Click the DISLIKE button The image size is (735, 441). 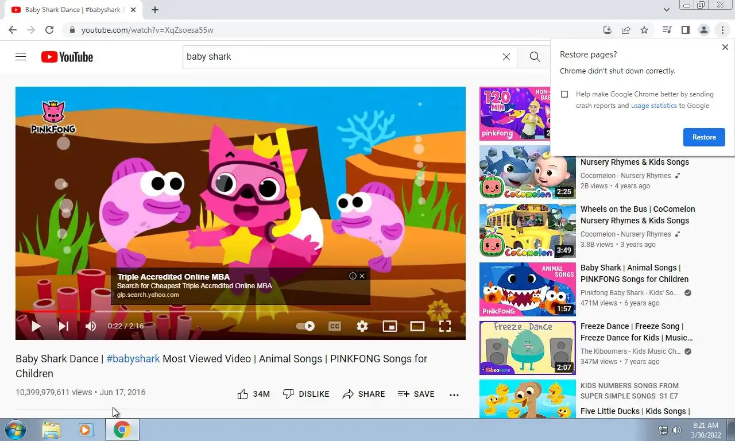(306, 394)
